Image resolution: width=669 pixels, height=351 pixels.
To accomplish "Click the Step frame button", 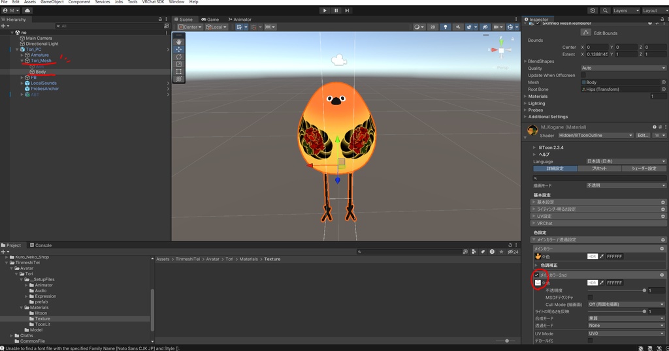I will 347,10.
